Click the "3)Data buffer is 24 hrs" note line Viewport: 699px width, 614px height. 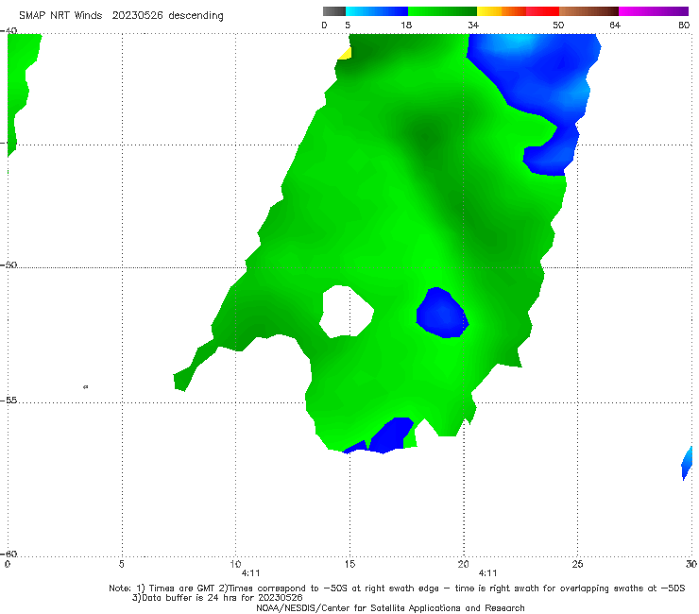click(x=217, y=598)
